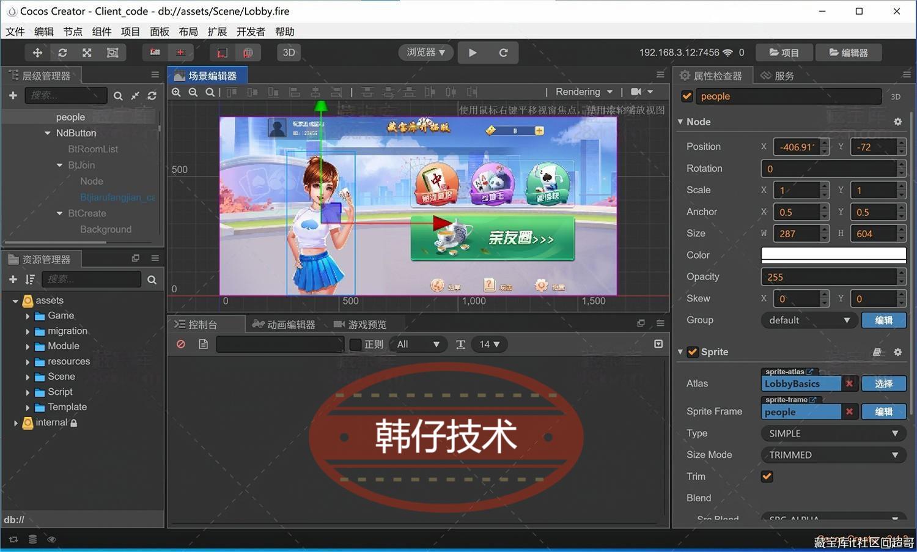The image size is (917, 552).
Task: Collapse the NdButton node
Action: (48, 133)
